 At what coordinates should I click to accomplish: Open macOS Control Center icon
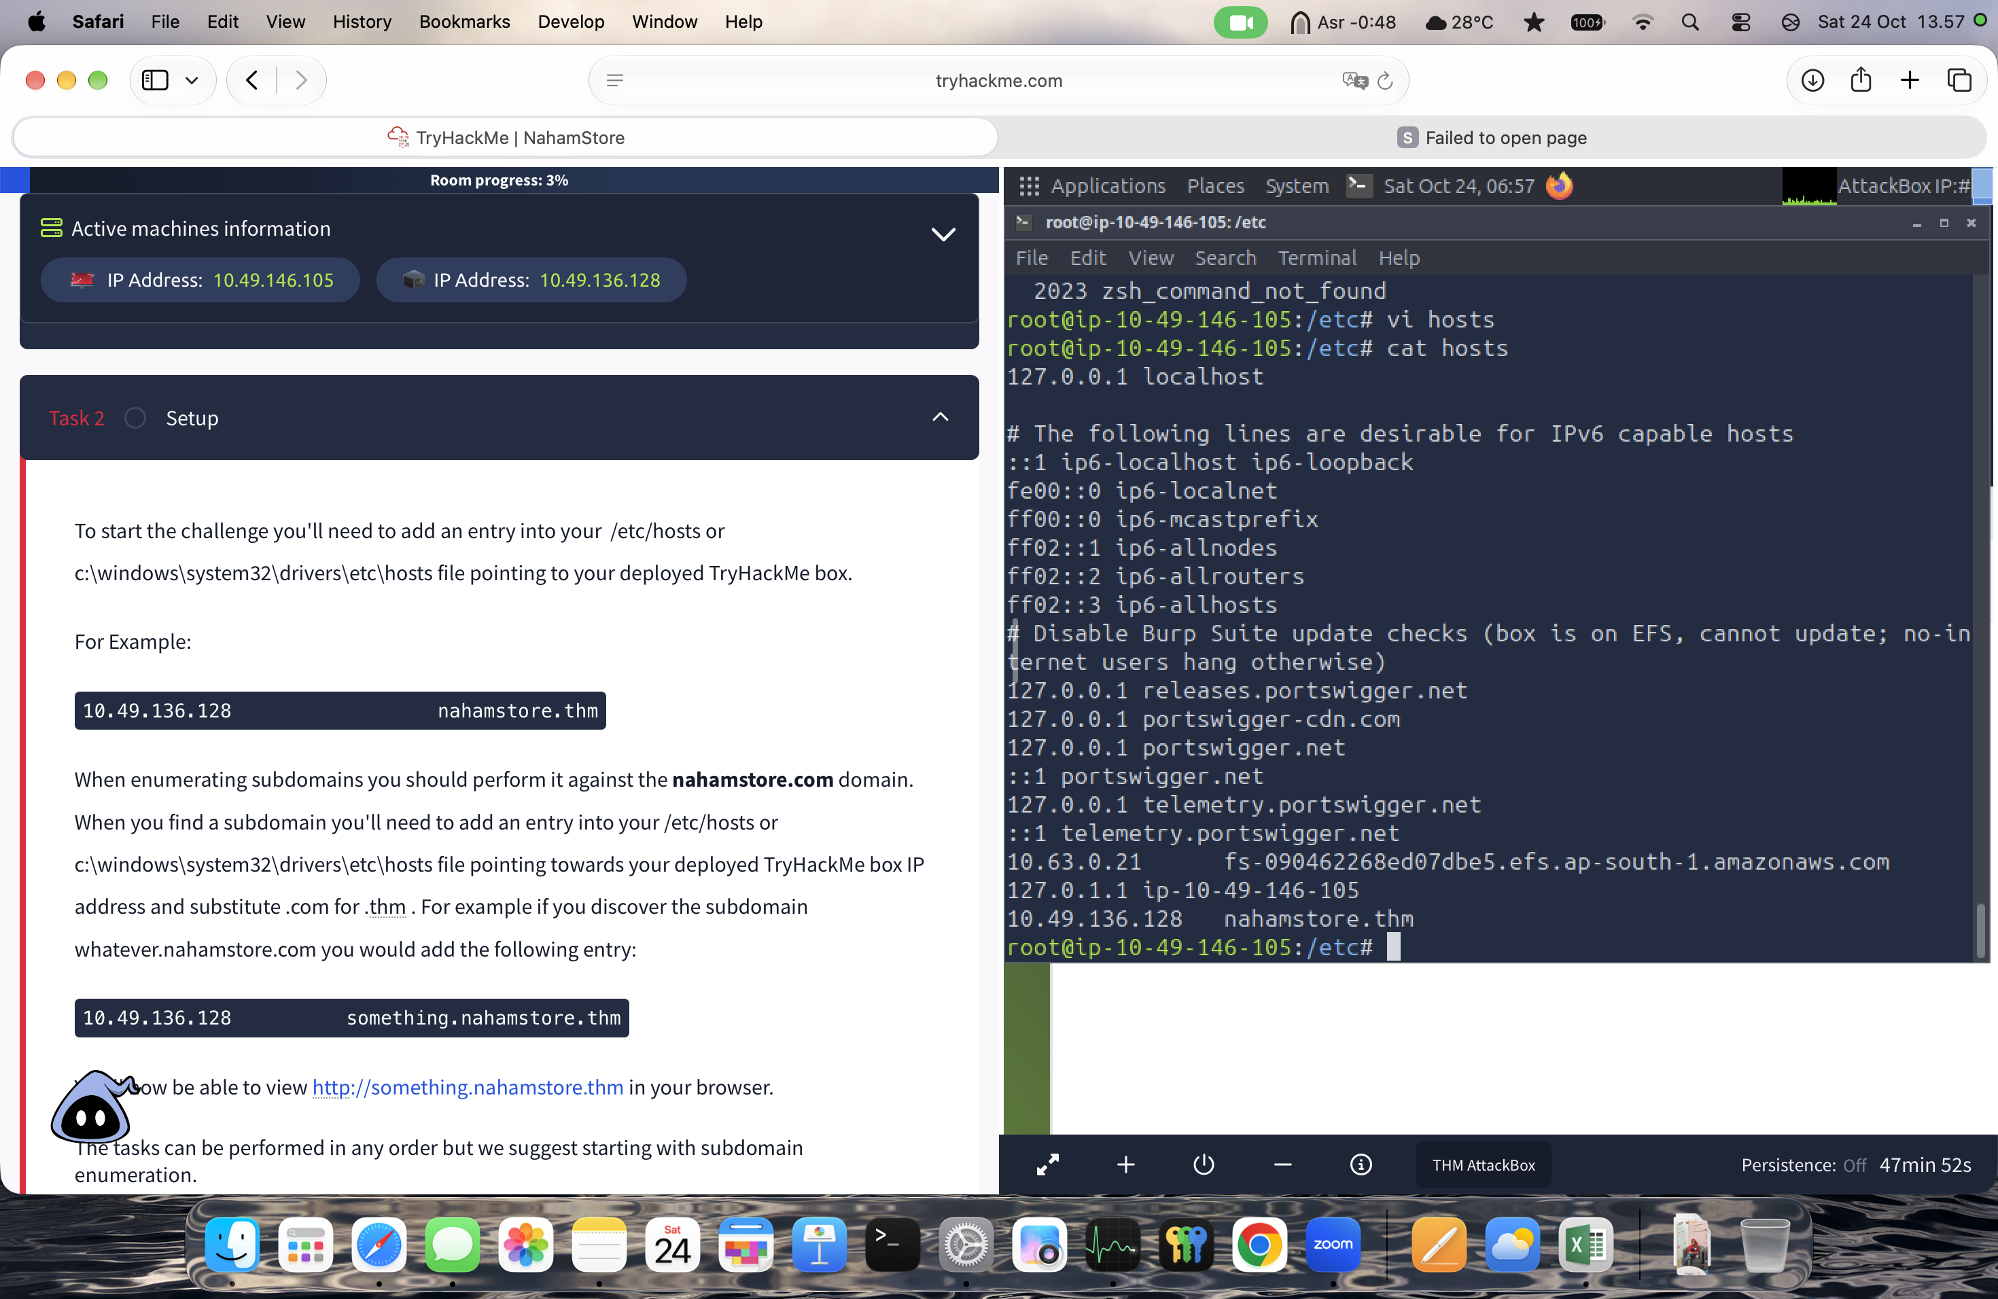click(x=1740, y=22)
